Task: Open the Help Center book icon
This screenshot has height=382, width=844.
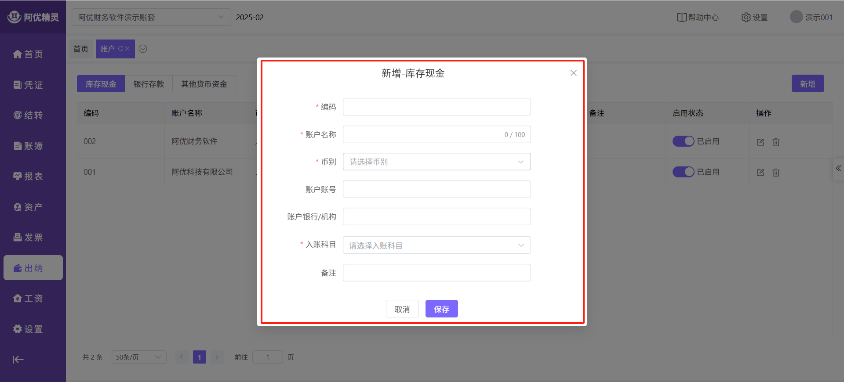Action: [x=681, y=18]
